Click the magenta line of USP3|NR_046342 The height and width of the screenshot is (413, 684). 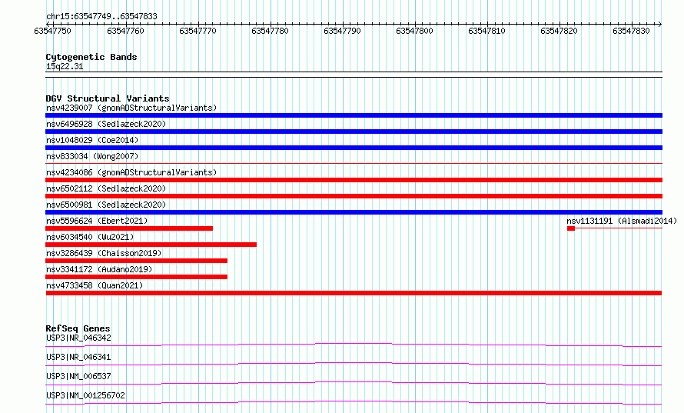pos(354,345)
